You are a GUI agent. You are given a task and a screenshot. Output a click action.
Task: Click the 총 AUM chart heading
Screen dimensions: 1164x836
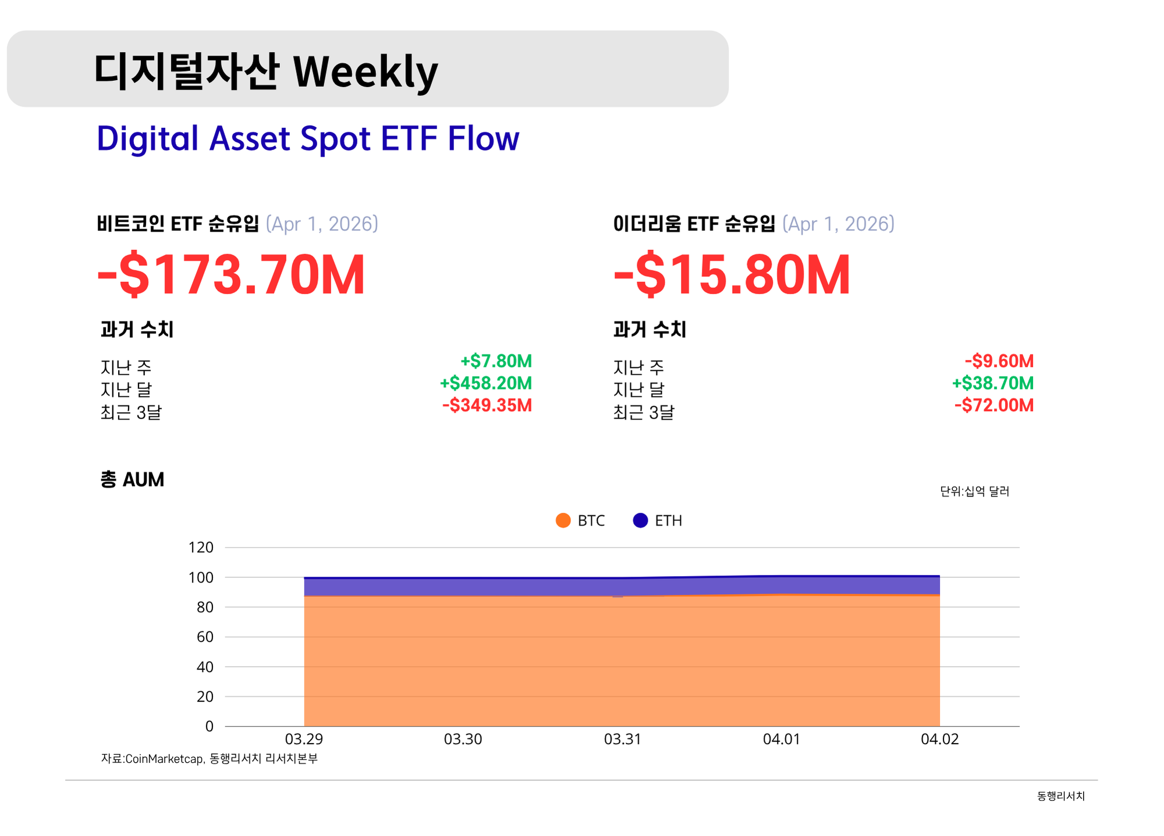tap(132, 480)
